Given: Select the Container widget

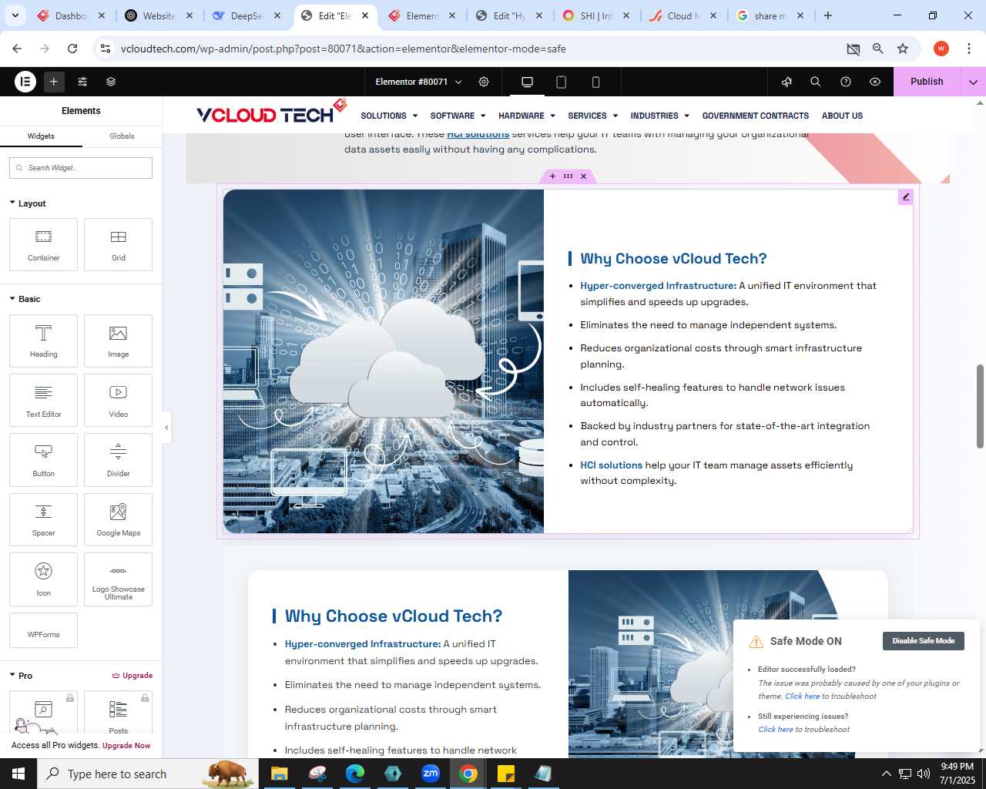Looking at the screenshot, I should click(x=43, y=245).
